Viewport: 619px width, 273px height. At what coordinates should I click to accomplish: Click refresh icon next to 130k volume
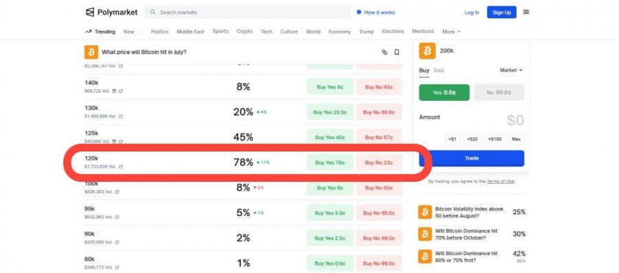point(121,116)
